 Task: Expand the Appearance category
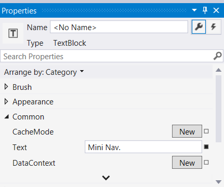[6, 102]
